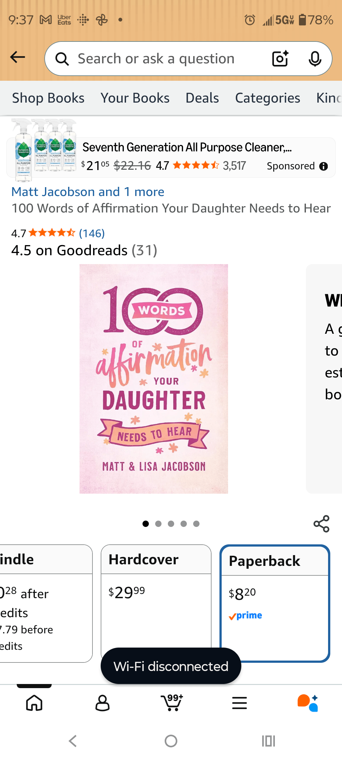Open hamburger menu in bottom bar
Screen dimensions: 342x760
coord(239,703)
